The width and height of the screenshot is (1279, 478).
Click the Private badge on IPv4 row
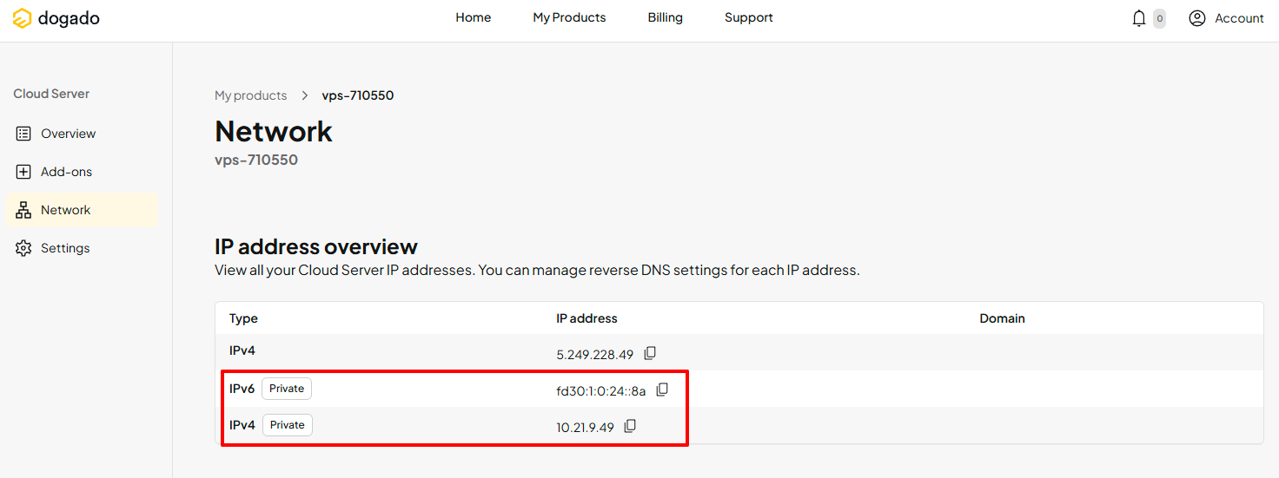pyautogui.click(x=287, y=425)
